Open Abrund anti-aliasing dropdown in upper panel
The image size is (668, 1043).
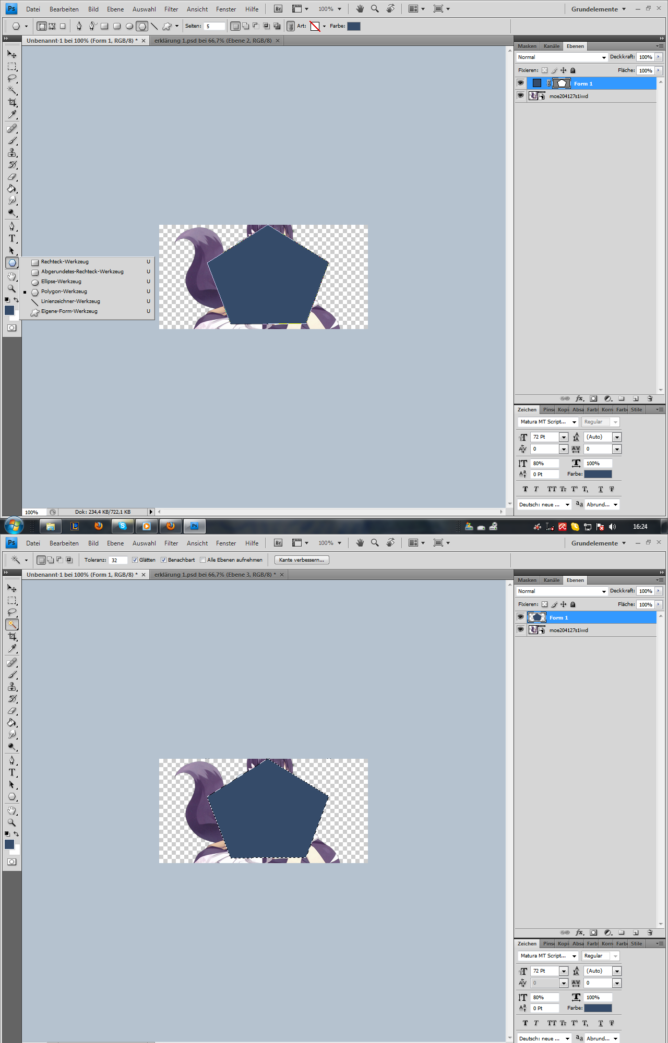602,504
